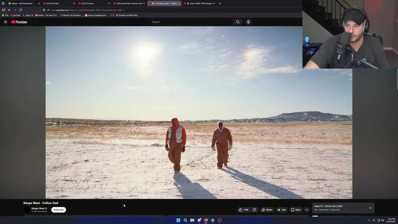This screenshot has width=398, height=224.
Task: Open tab overview button at window corner
Action: pos(3,3)
